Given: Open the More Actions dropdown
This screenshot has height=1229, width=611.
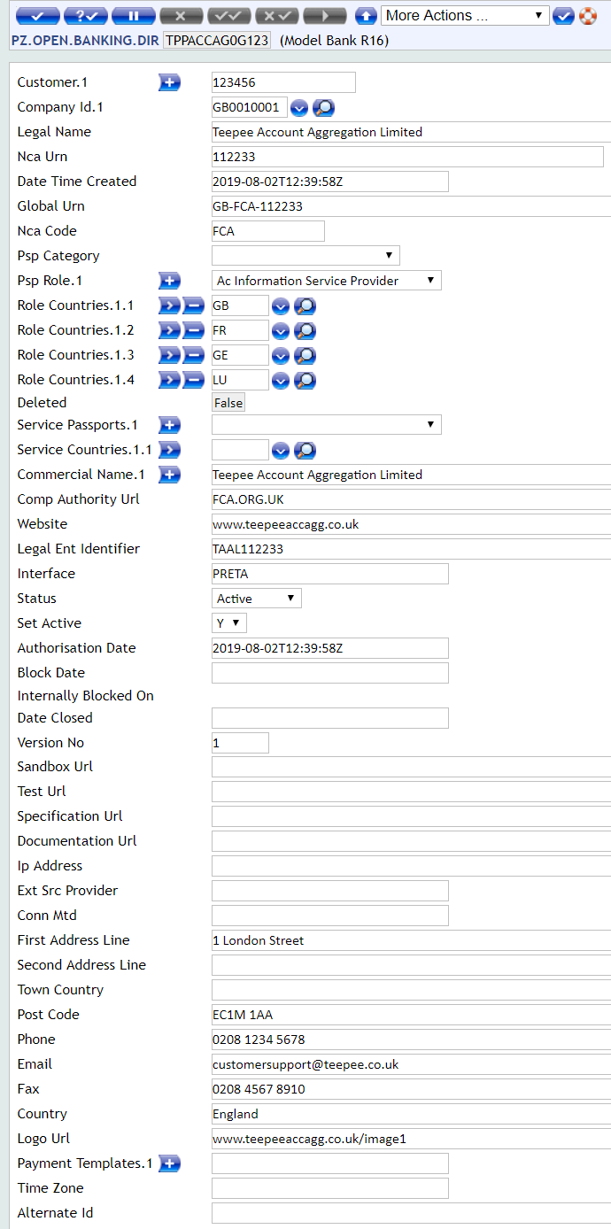Looking at the screenshot, I should pyautogui.click(x=466, y=16).
